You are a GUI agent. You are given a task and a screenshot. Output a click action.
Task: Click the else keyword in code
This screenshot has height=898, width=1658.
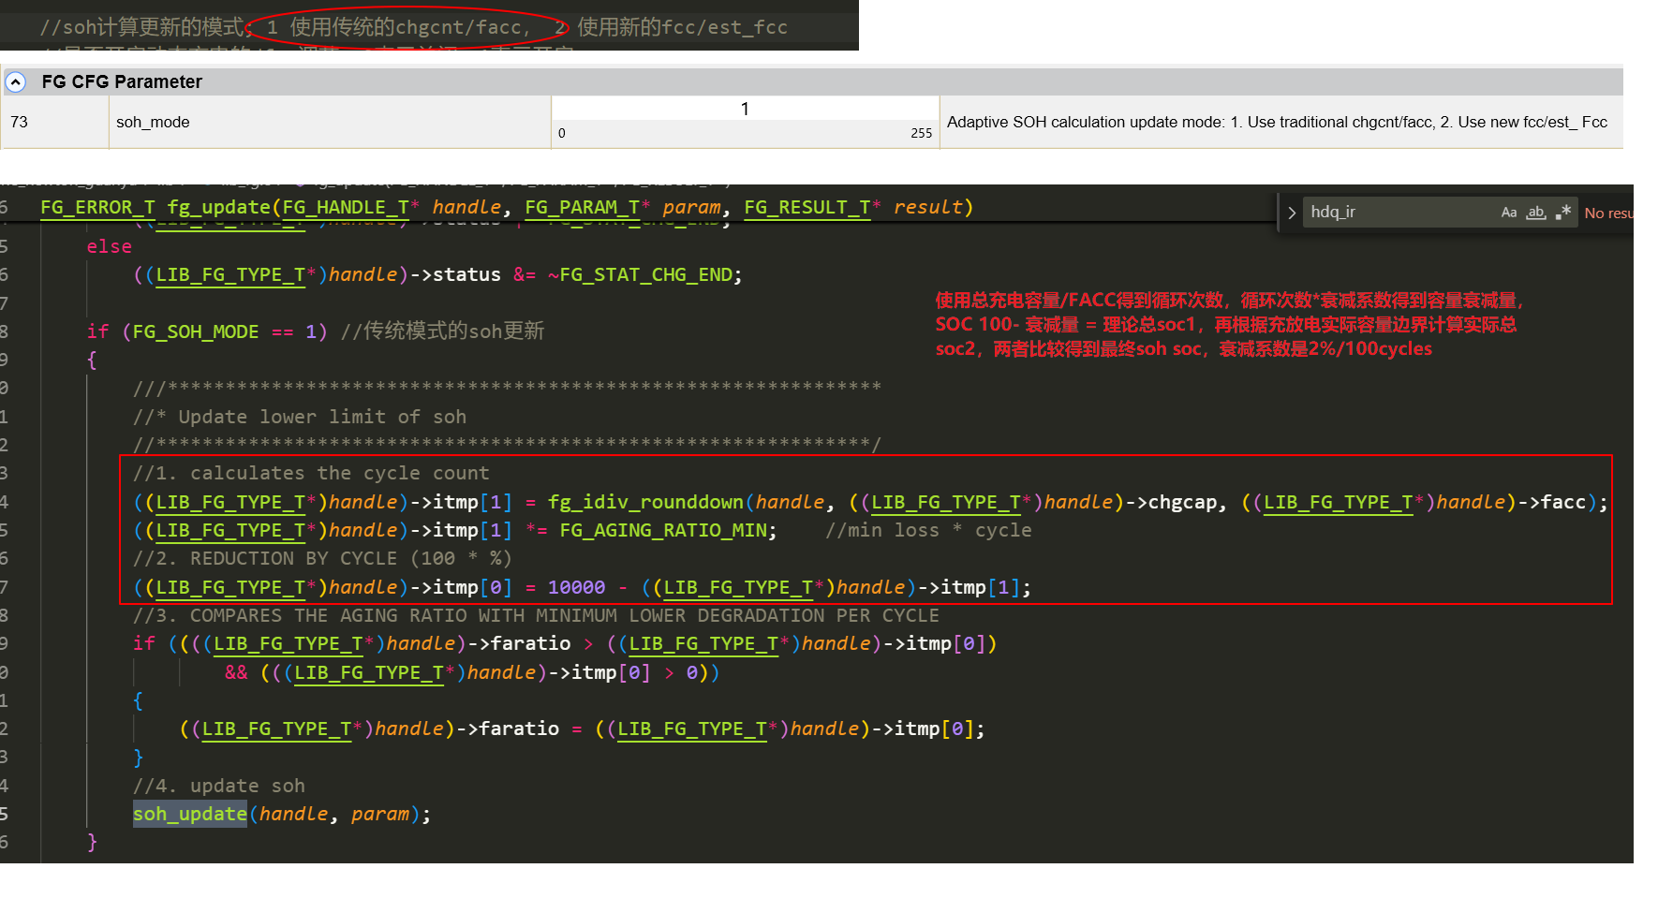(x=109, y=246)
